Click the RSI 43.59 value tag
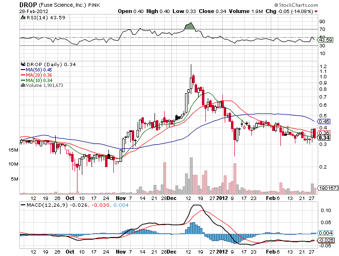Screen dimensions: 339x256 click(325, 40)
